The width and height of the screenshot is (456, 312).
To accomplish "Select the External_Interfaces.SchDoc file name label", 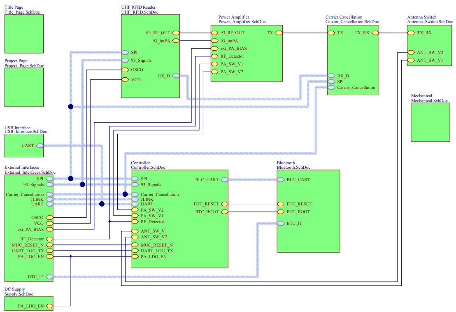I will (x=30, y=172).
